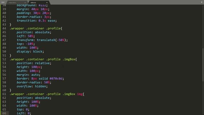The height and width of the screenshot is (115, 204).
Task: Click line number 52 in gutter
Action: (4, 59)
